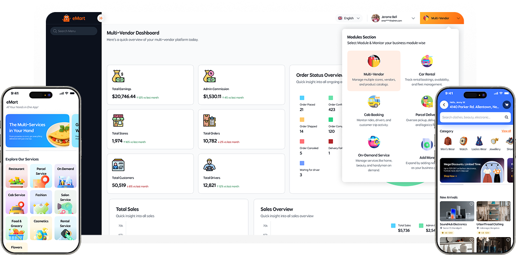Choose the On-Demand Service module icon

click(x=373, y=143)
